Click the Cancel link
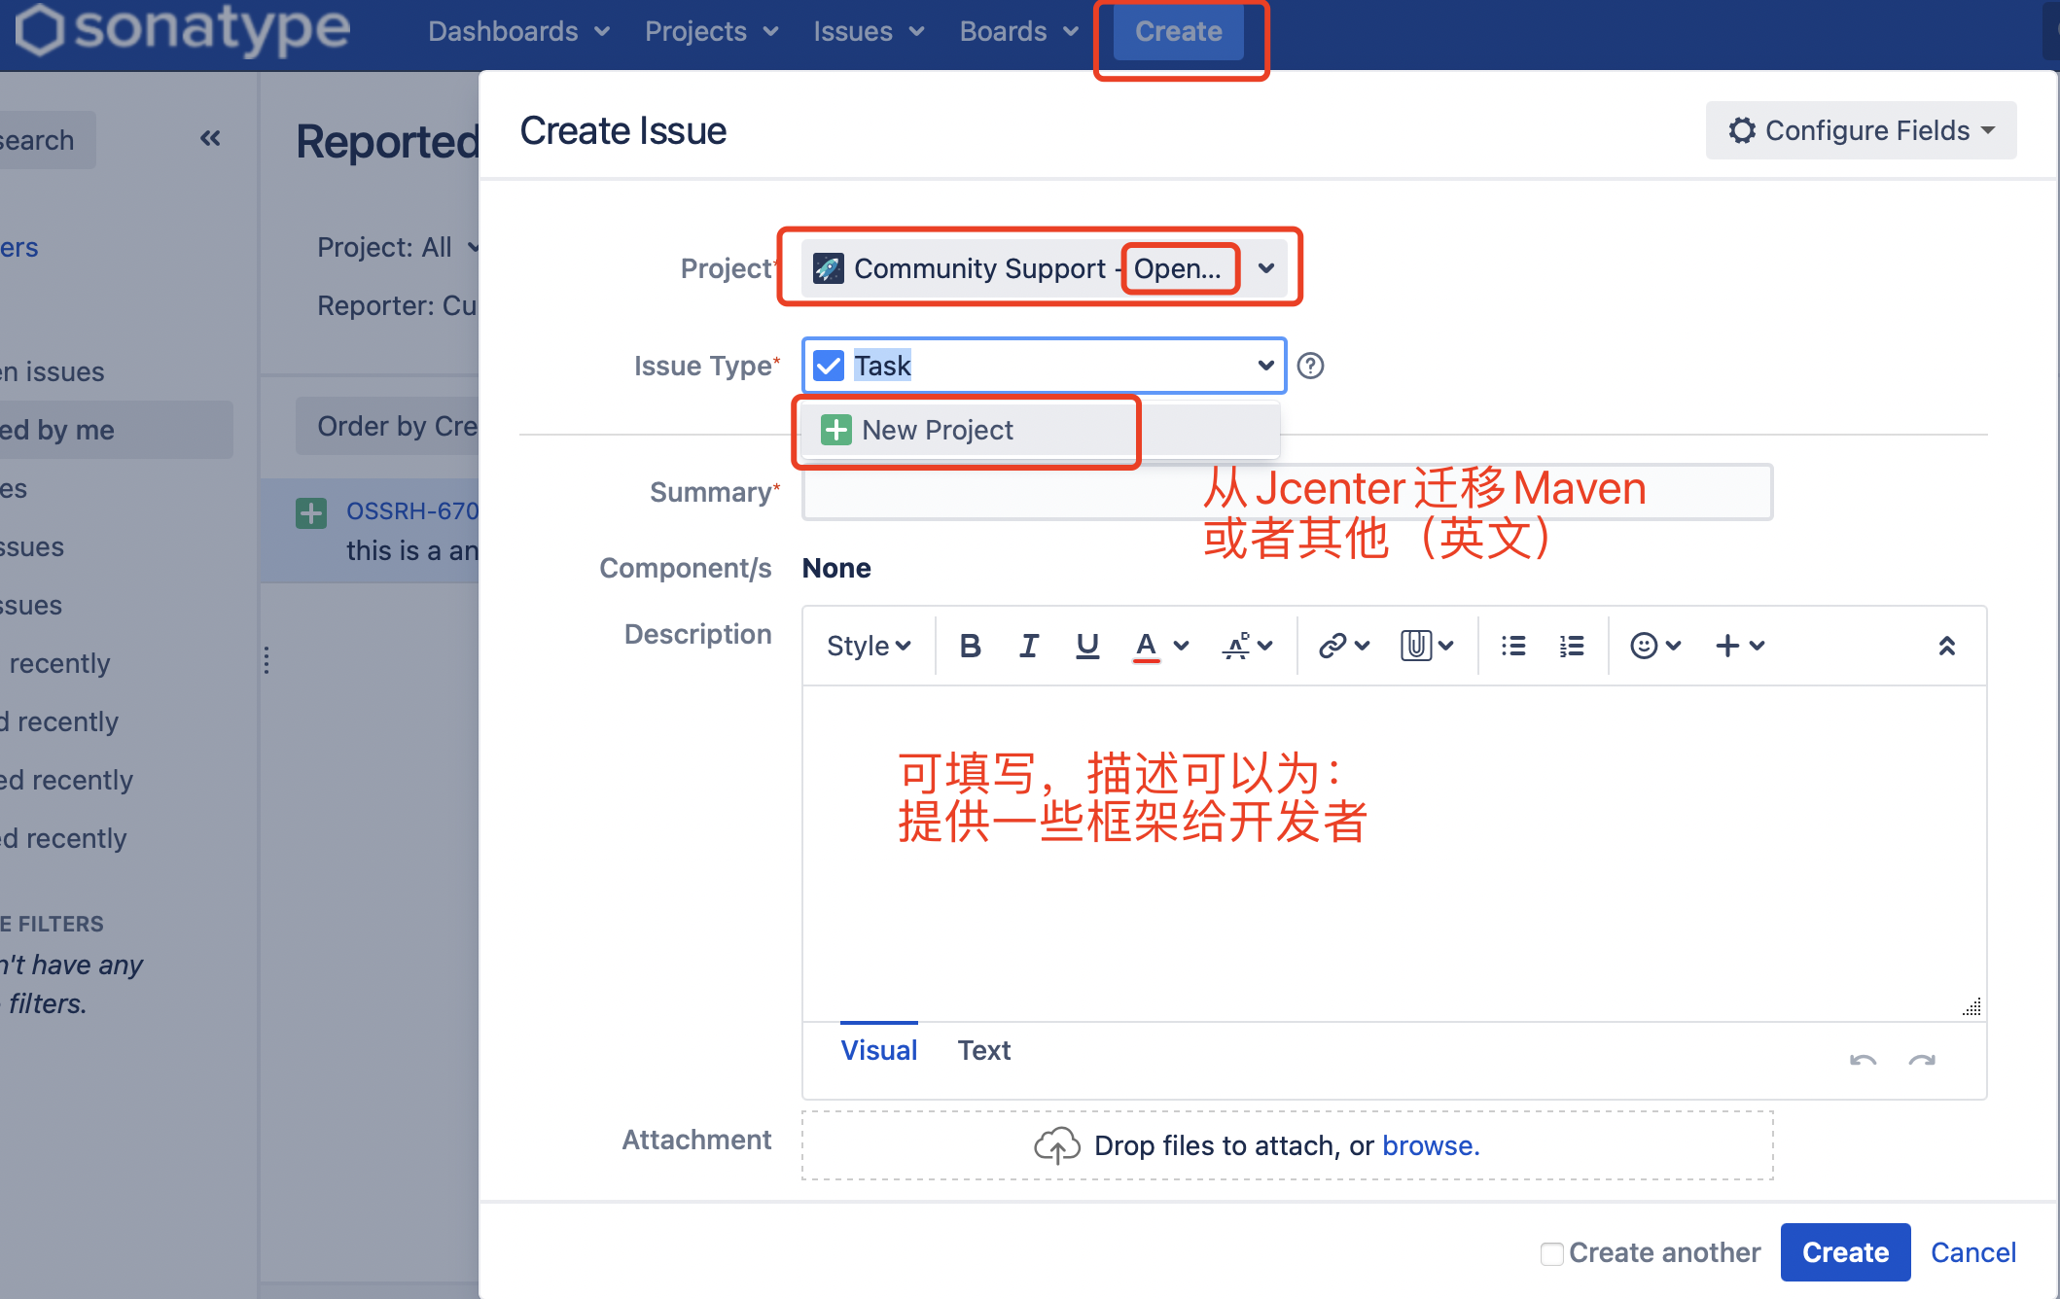The width and height of the screenshot is (2060, 1299). pos(1973,1252)
